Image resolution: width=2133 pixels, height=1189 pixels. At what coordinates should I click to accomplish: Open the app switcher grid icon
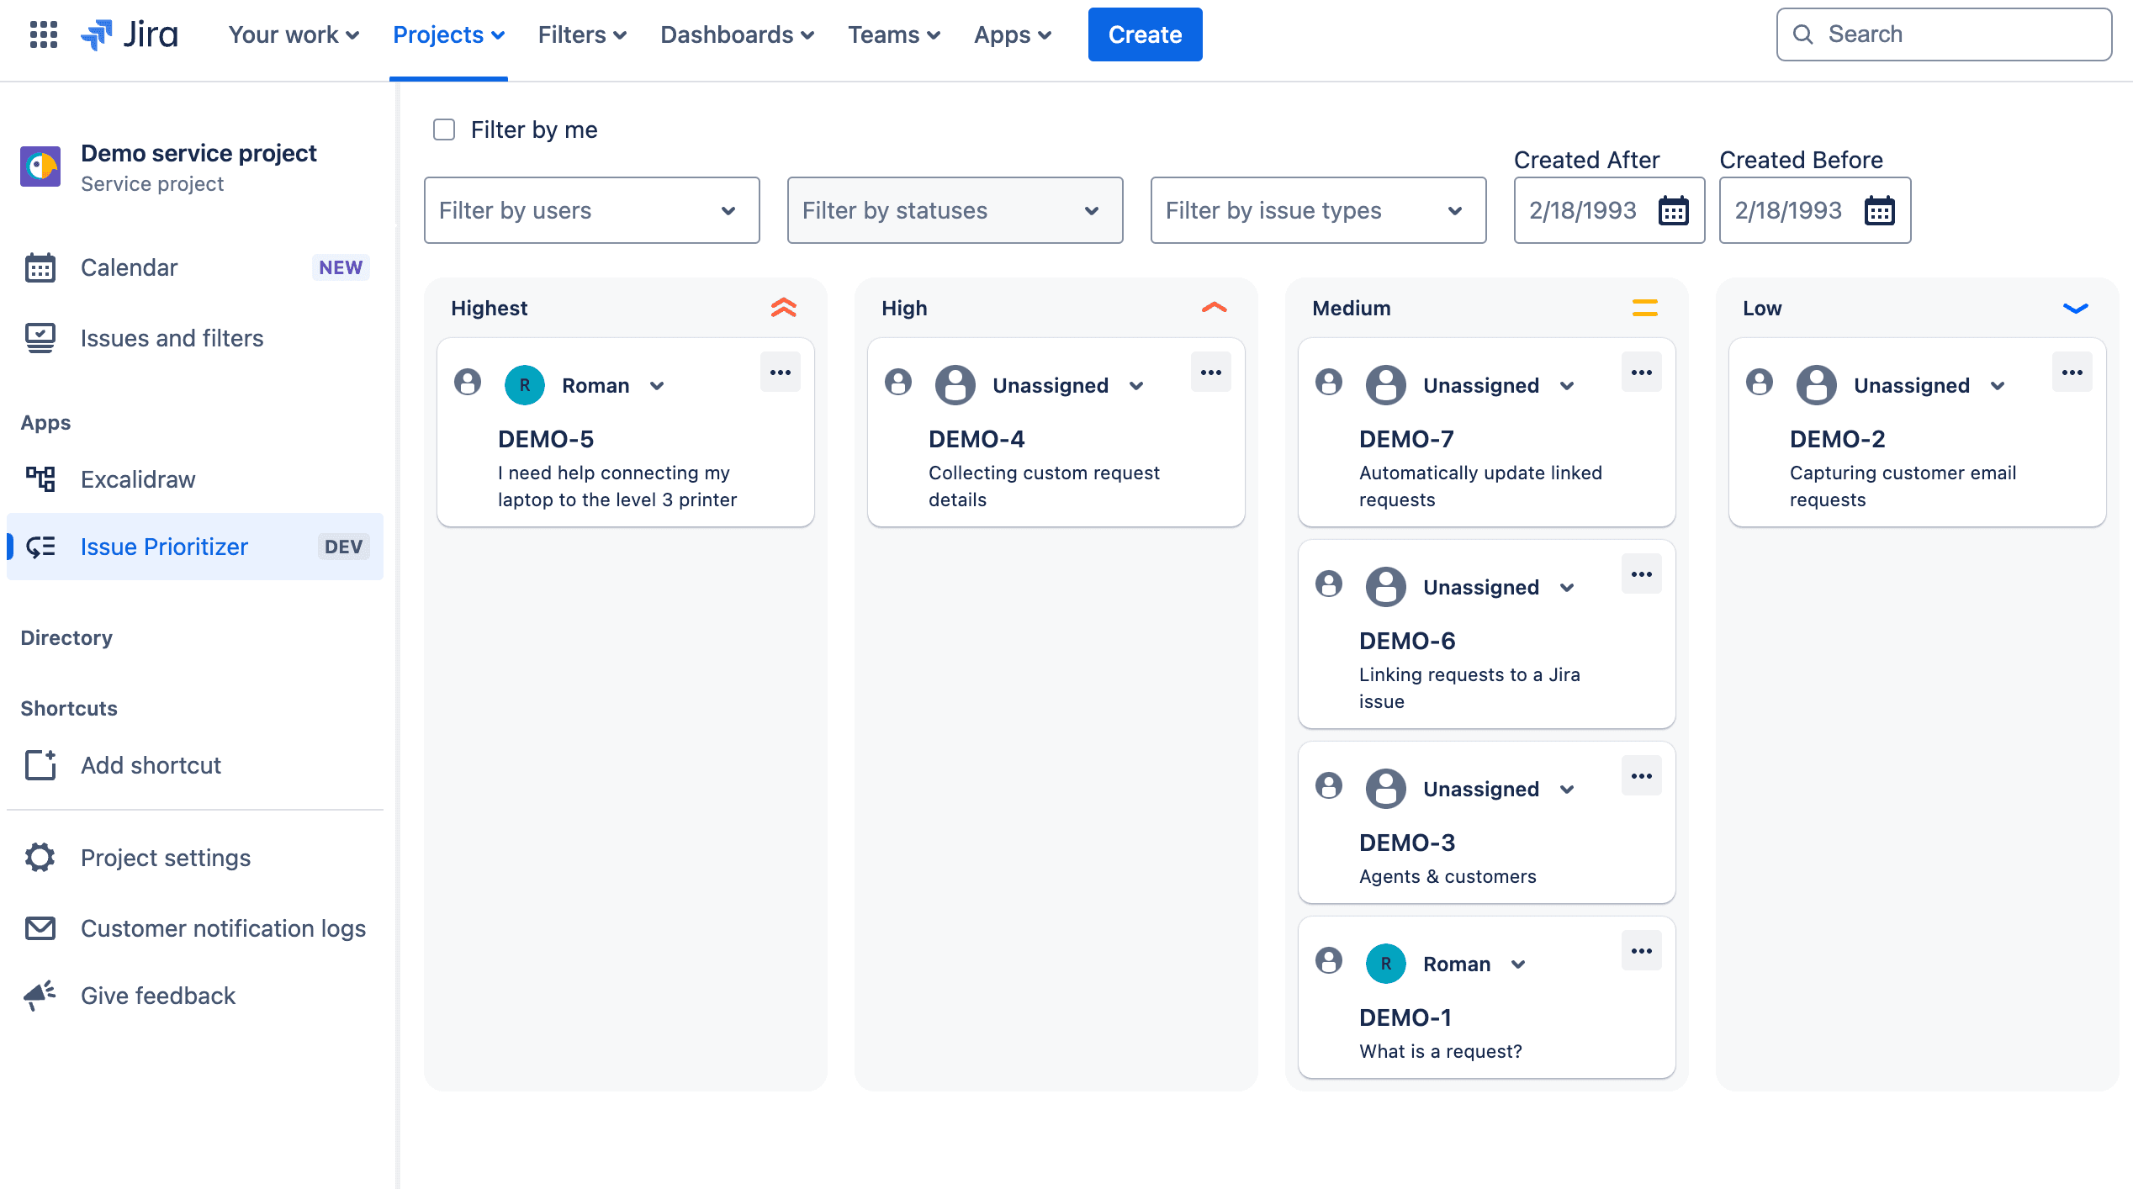[44, 34]
